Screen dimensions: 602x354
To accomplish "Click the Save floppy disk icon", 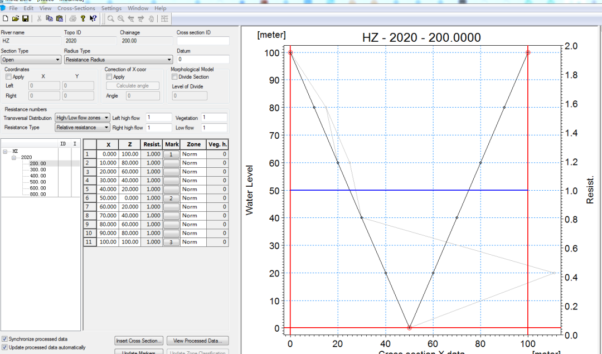I will click(25, 18).
